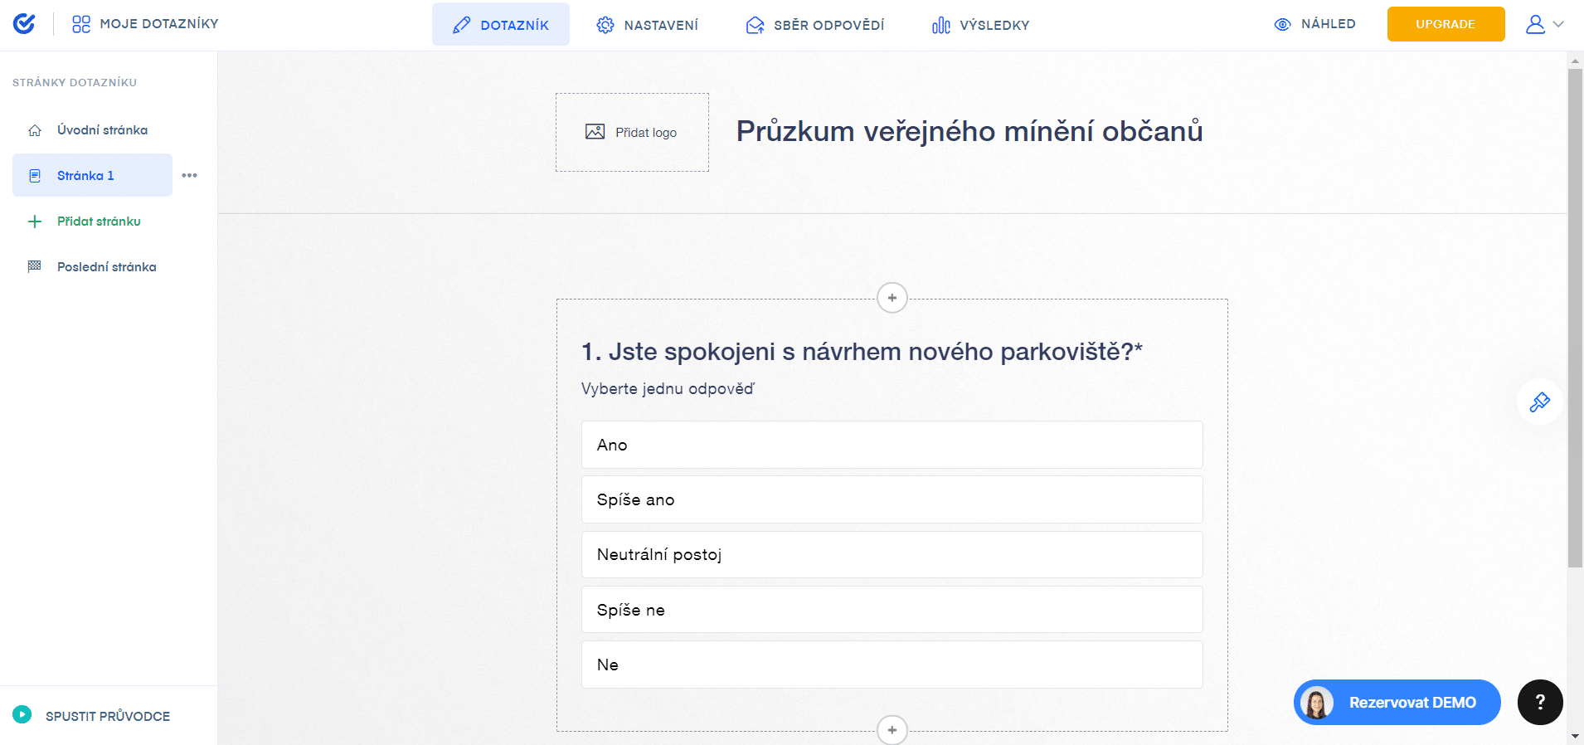Click the plus icon above question 1
Viewport: 1584px width, 745px height.
892,298
